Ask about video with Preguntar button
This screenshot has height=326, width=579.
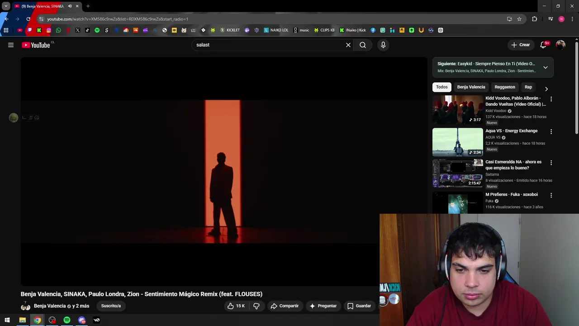click(323, 306)
